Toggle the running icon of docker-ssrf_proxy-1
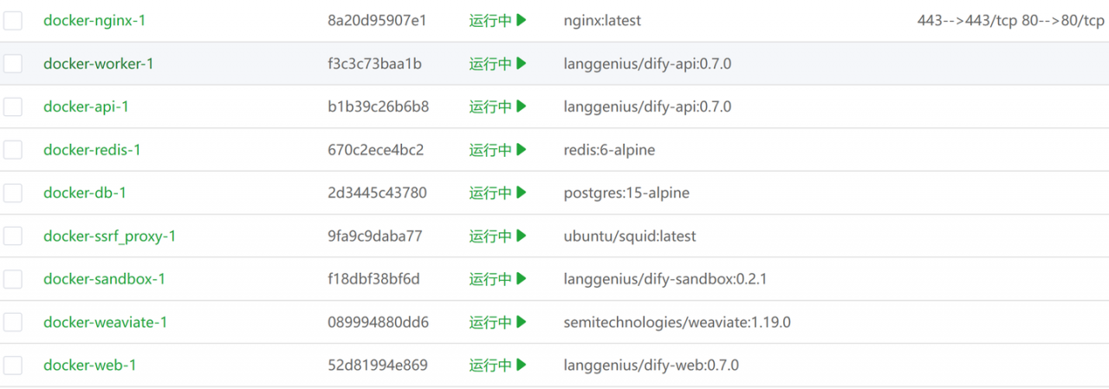Image resolution: width=1109 pixels, height=389 pixels. click(x=522, y=236)
